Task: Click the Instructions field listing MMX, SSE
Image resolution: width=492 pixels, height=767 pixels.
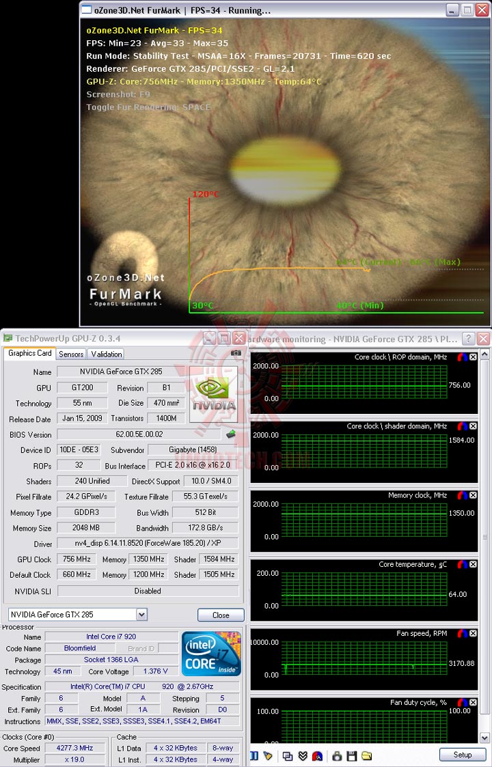Action: coord(142,721)
